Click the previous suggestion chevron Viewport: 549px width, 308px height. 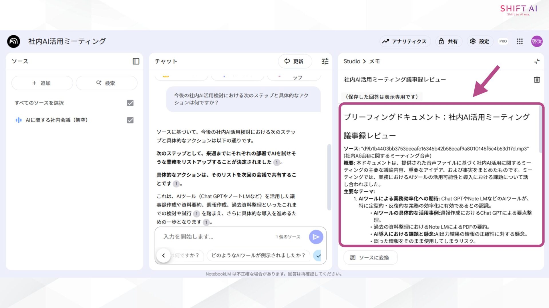coord(164,256)
